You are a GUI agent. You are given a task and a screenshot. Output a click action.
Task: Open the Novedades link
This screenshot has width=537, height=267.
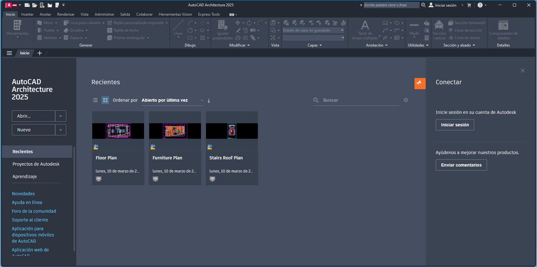click(x=23, y=194)
